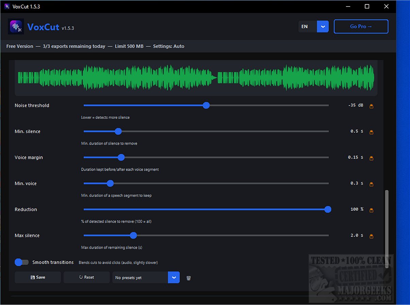Image resolution: width=410 pixels, height=305 pixels.
Task: Click the 0.15 s value
Action: (x=356, y=157)
